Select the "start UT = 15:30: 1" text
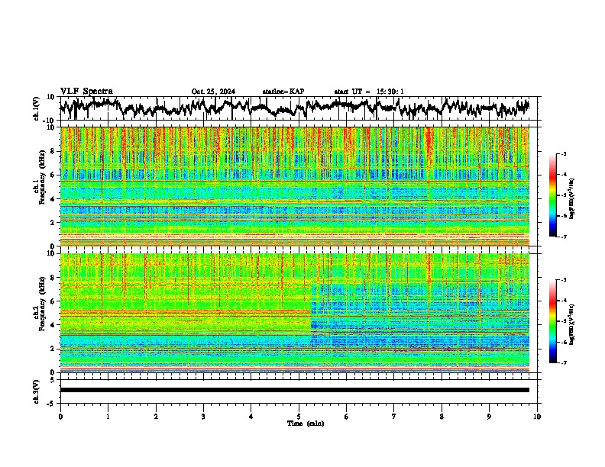 click(369, 92)
